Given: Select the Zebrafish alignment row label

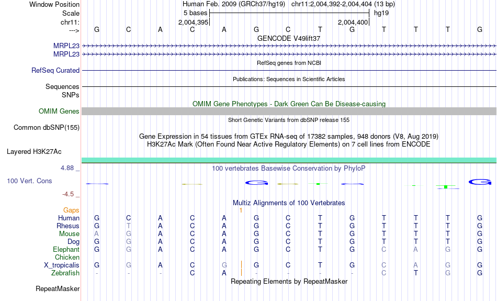Looking at the screenshot, I should (65, 273).
